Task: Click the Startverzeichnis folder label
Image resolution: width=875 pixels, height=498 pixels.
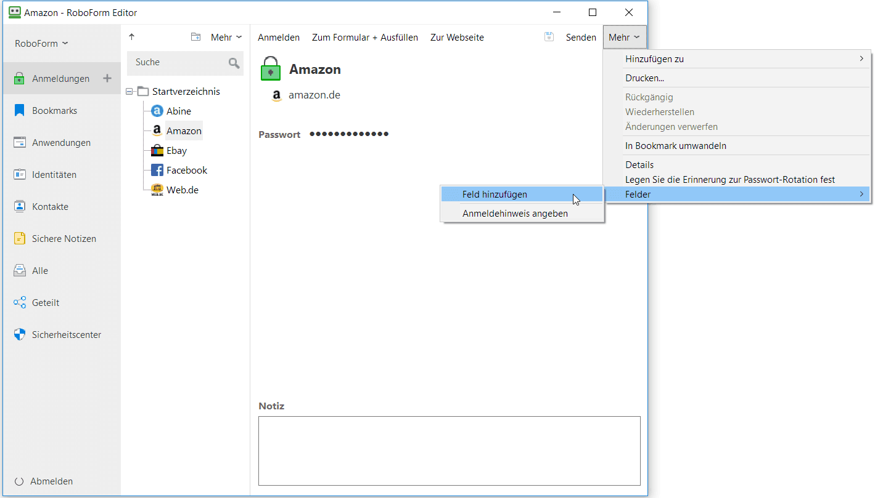Action: coord(186,92)
